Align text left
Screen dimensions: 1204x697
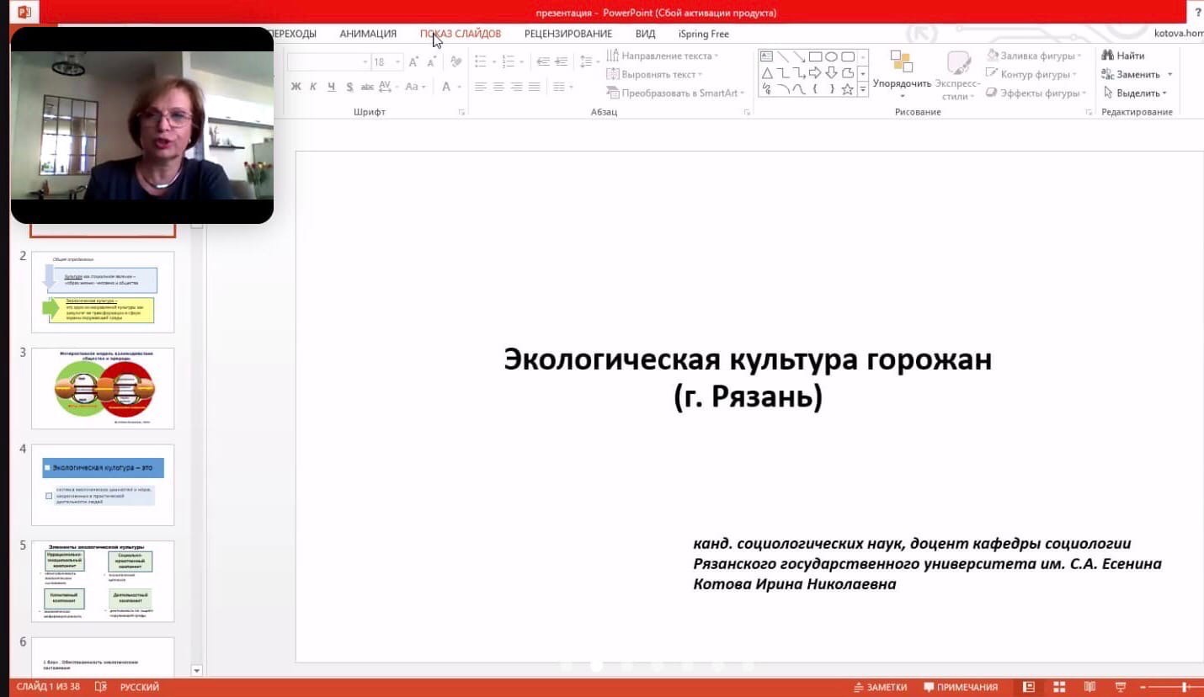(x=480, y=87)
